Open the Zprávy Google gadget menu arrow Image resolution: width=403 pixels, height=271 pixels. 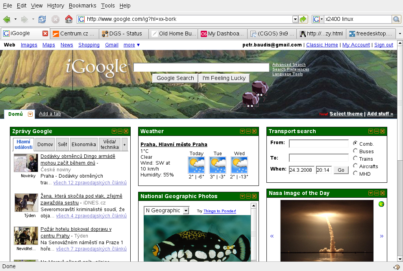114,131
